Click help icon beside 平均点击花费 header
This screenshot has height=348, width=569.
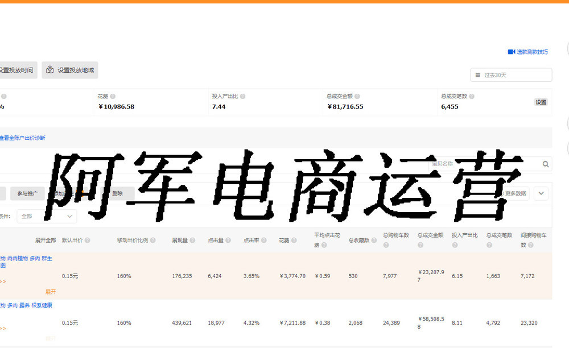coord(324,245)
